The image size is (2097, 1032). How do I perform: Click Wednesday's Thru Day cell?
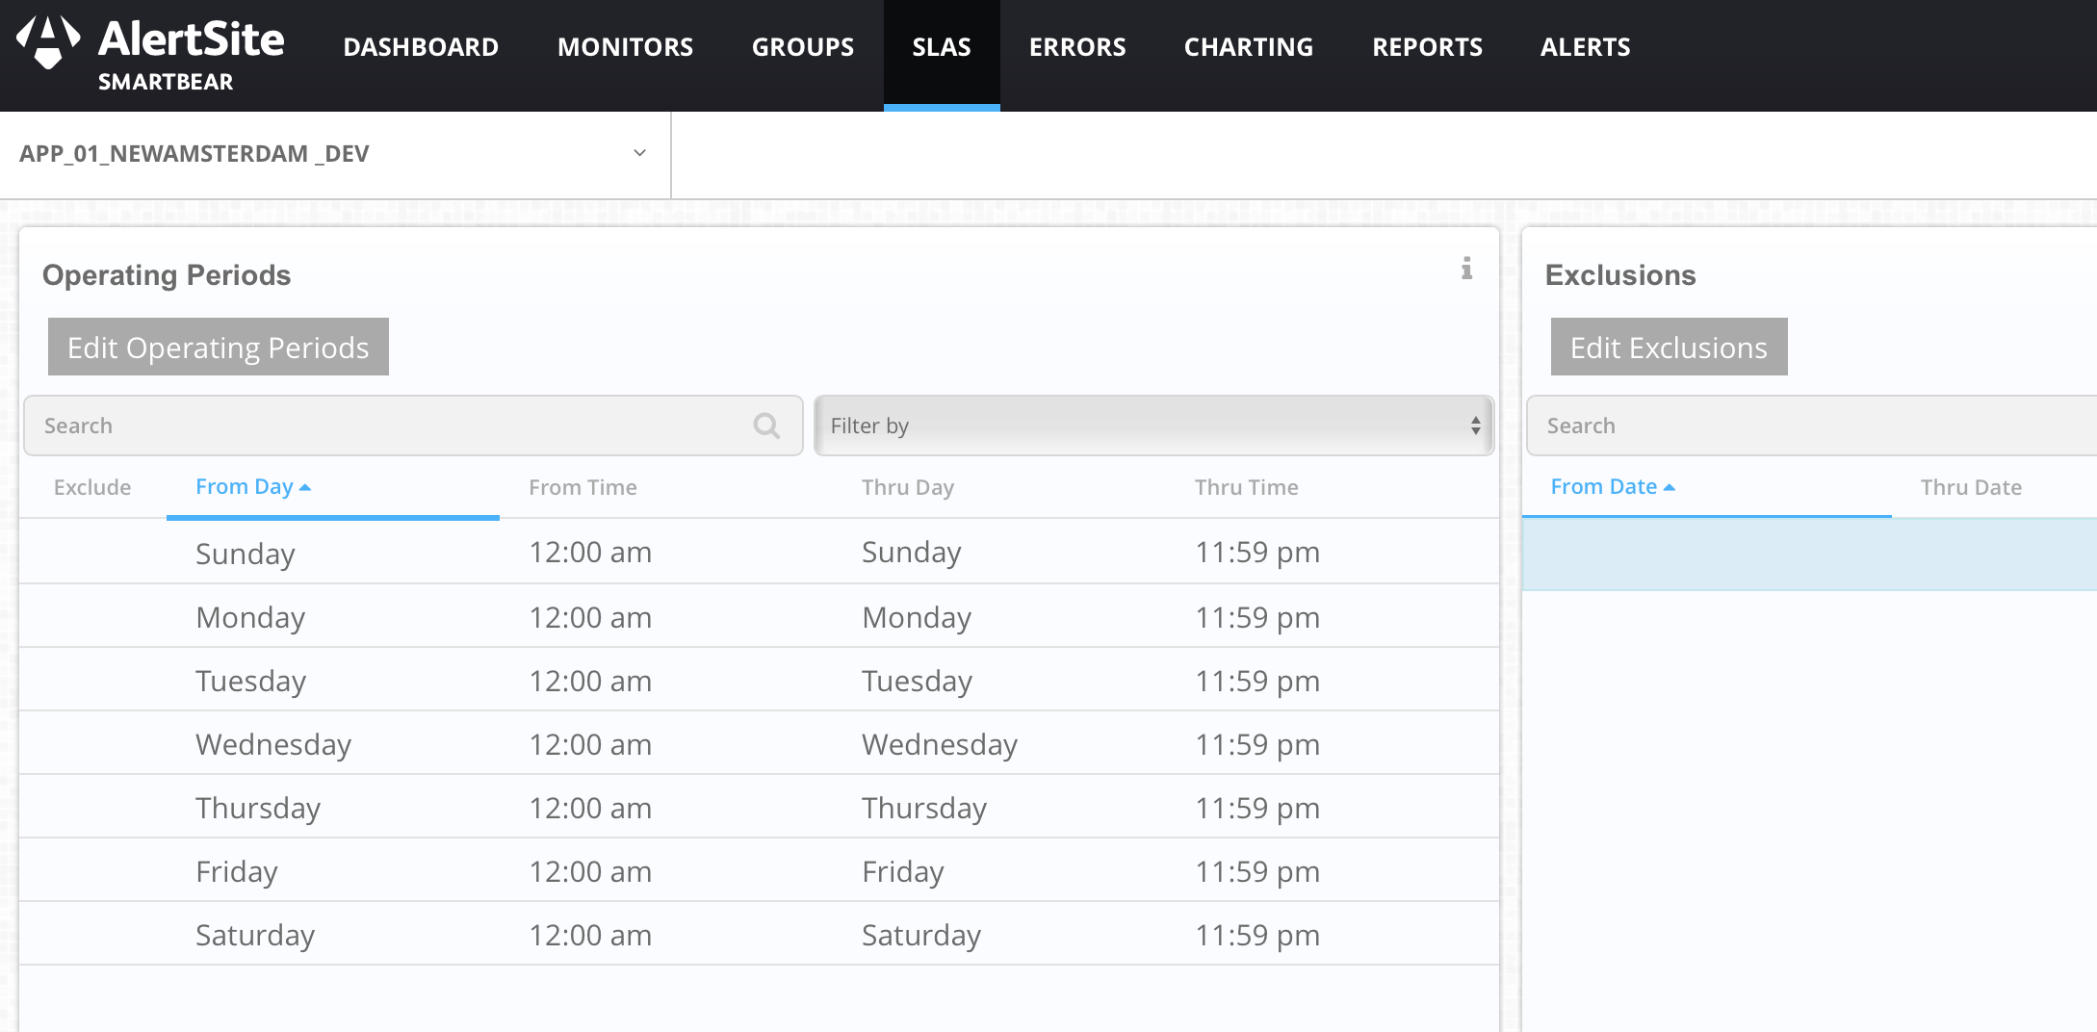tap(940, 744)
